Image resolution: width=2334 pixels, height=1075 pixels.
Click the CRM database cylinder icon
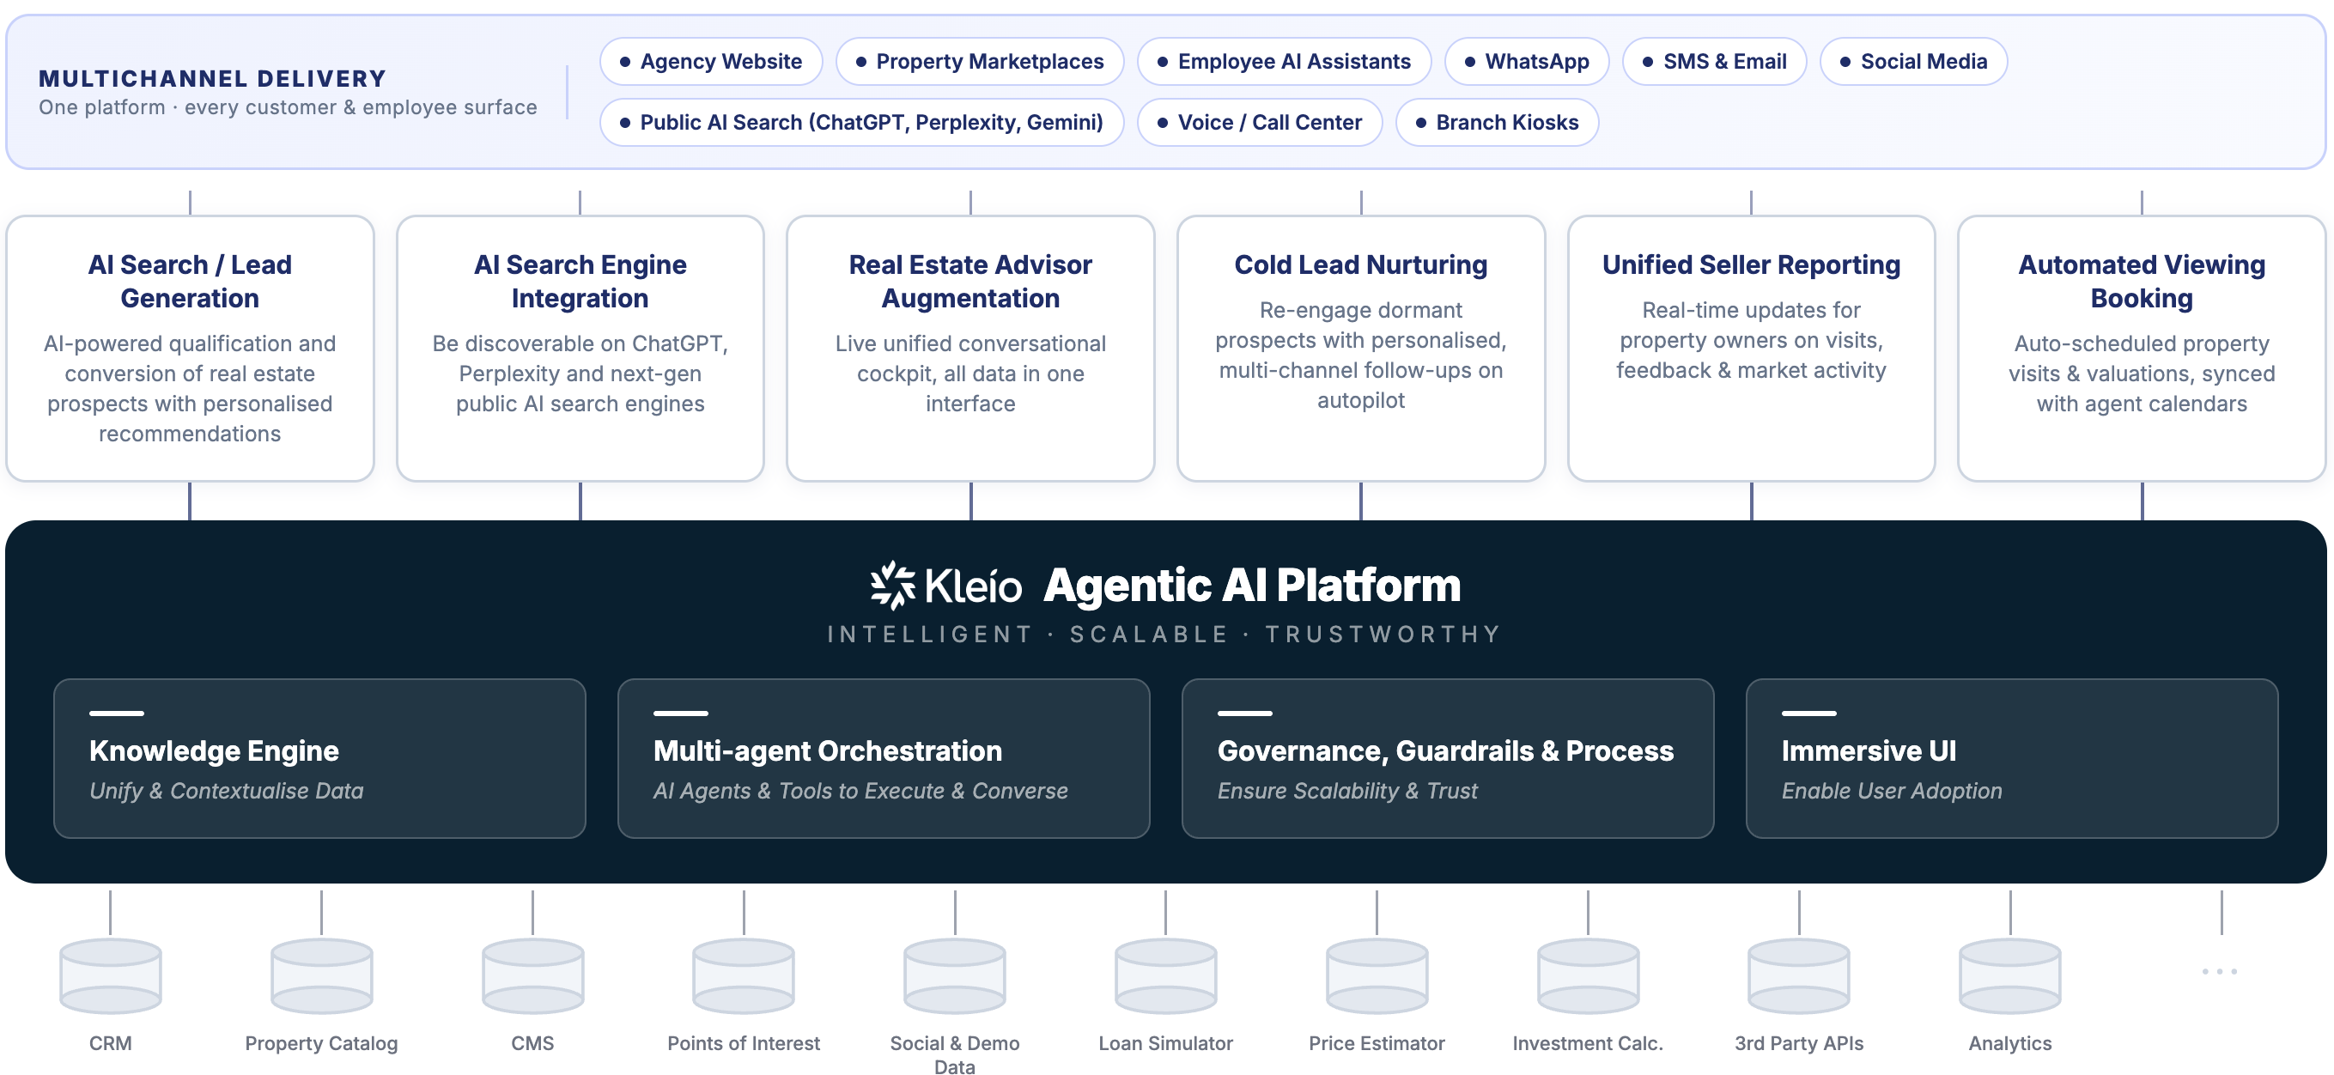pyautogui.click(x=111, y=975)
